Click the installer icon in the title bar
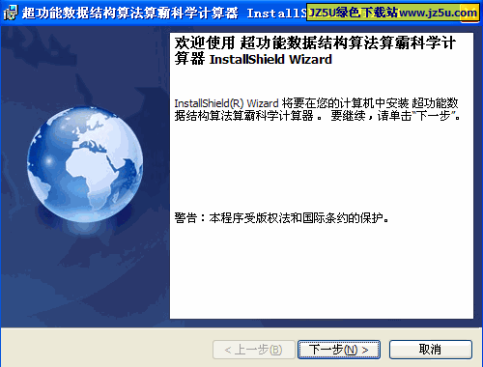 (x=11, y=13)
